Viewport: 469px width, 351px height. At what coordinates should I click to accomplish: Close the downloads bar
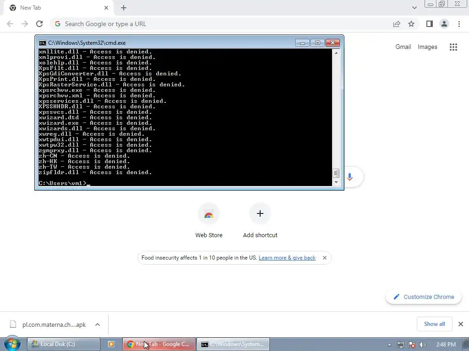pos(461,324)
